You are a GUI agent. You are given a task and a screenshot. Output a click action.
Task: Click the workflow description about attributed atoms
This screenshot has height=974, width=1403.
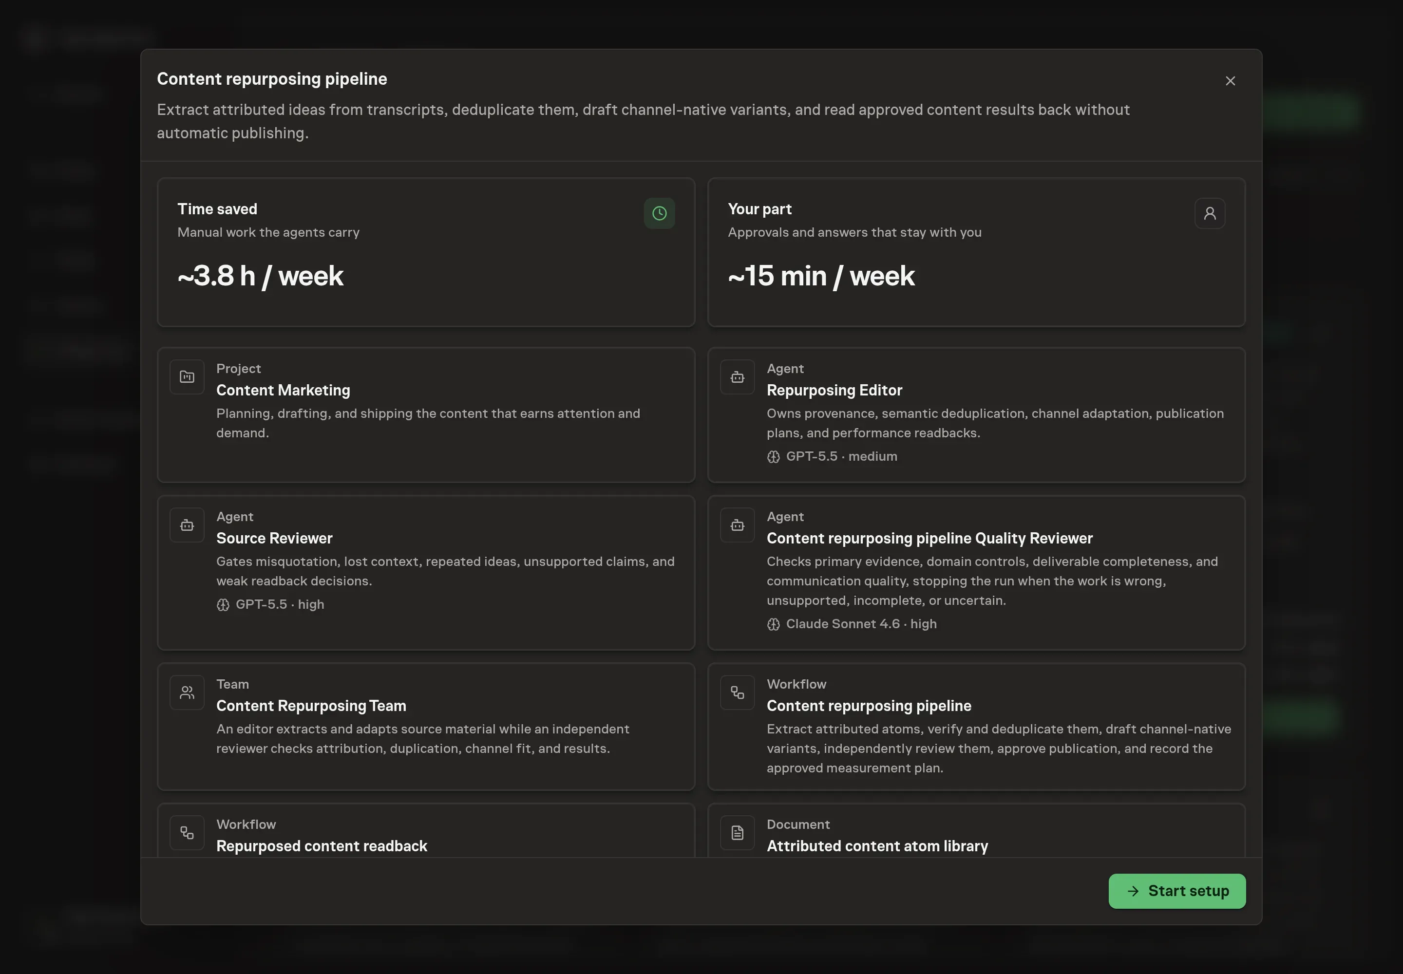point(999,748)
